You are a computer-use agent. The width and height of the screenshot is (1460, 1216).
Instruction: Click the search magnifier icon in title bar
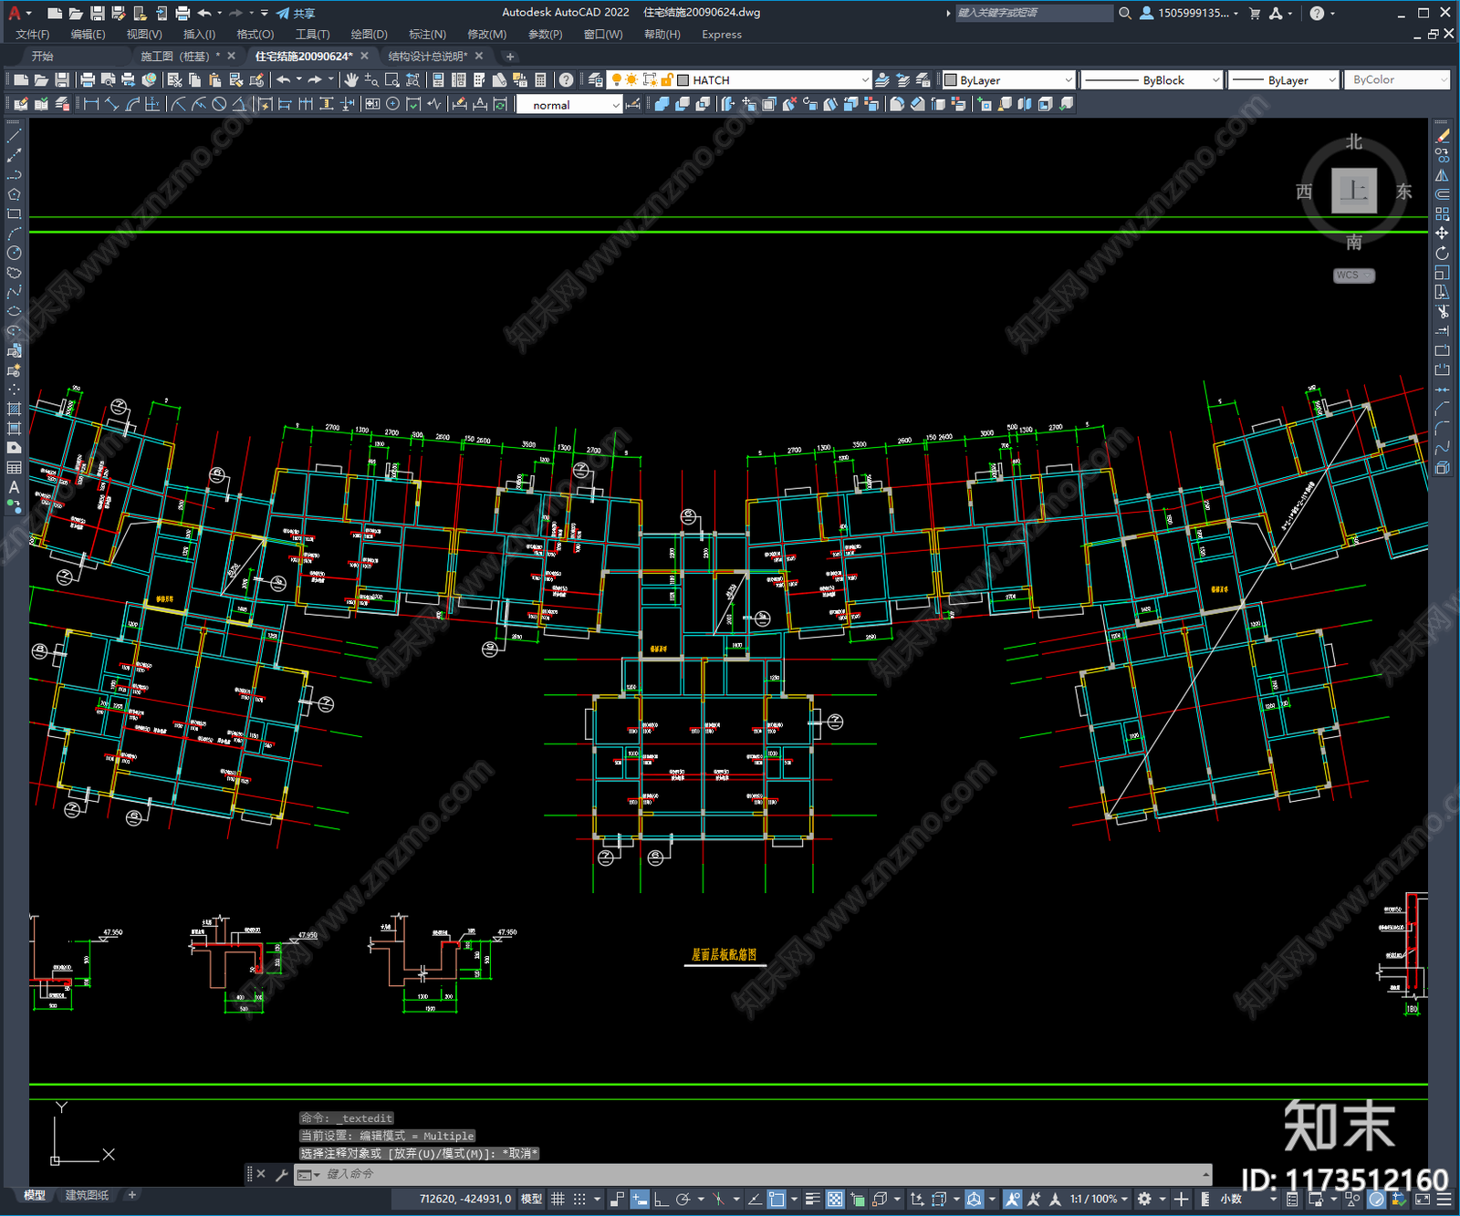click(1125, 13)
